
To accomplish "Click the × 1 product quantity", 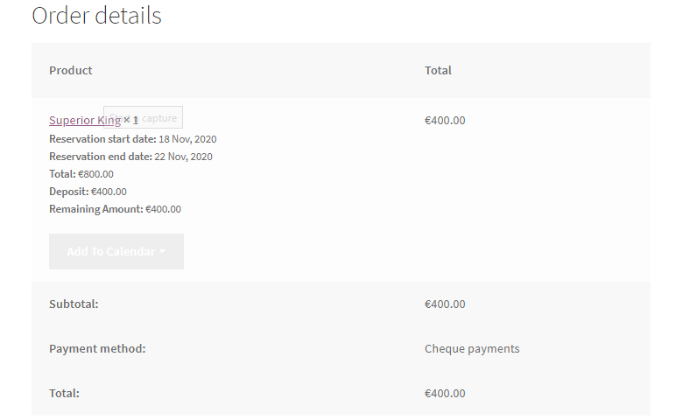I will pyautogui.click(x=131, y=121).
